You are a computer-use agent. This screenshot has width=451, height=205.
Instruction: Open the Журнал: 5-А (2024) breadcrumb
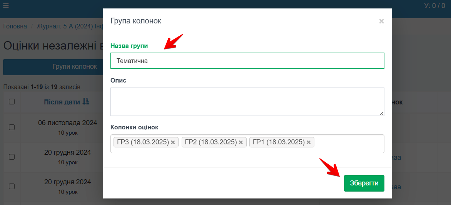69,26
